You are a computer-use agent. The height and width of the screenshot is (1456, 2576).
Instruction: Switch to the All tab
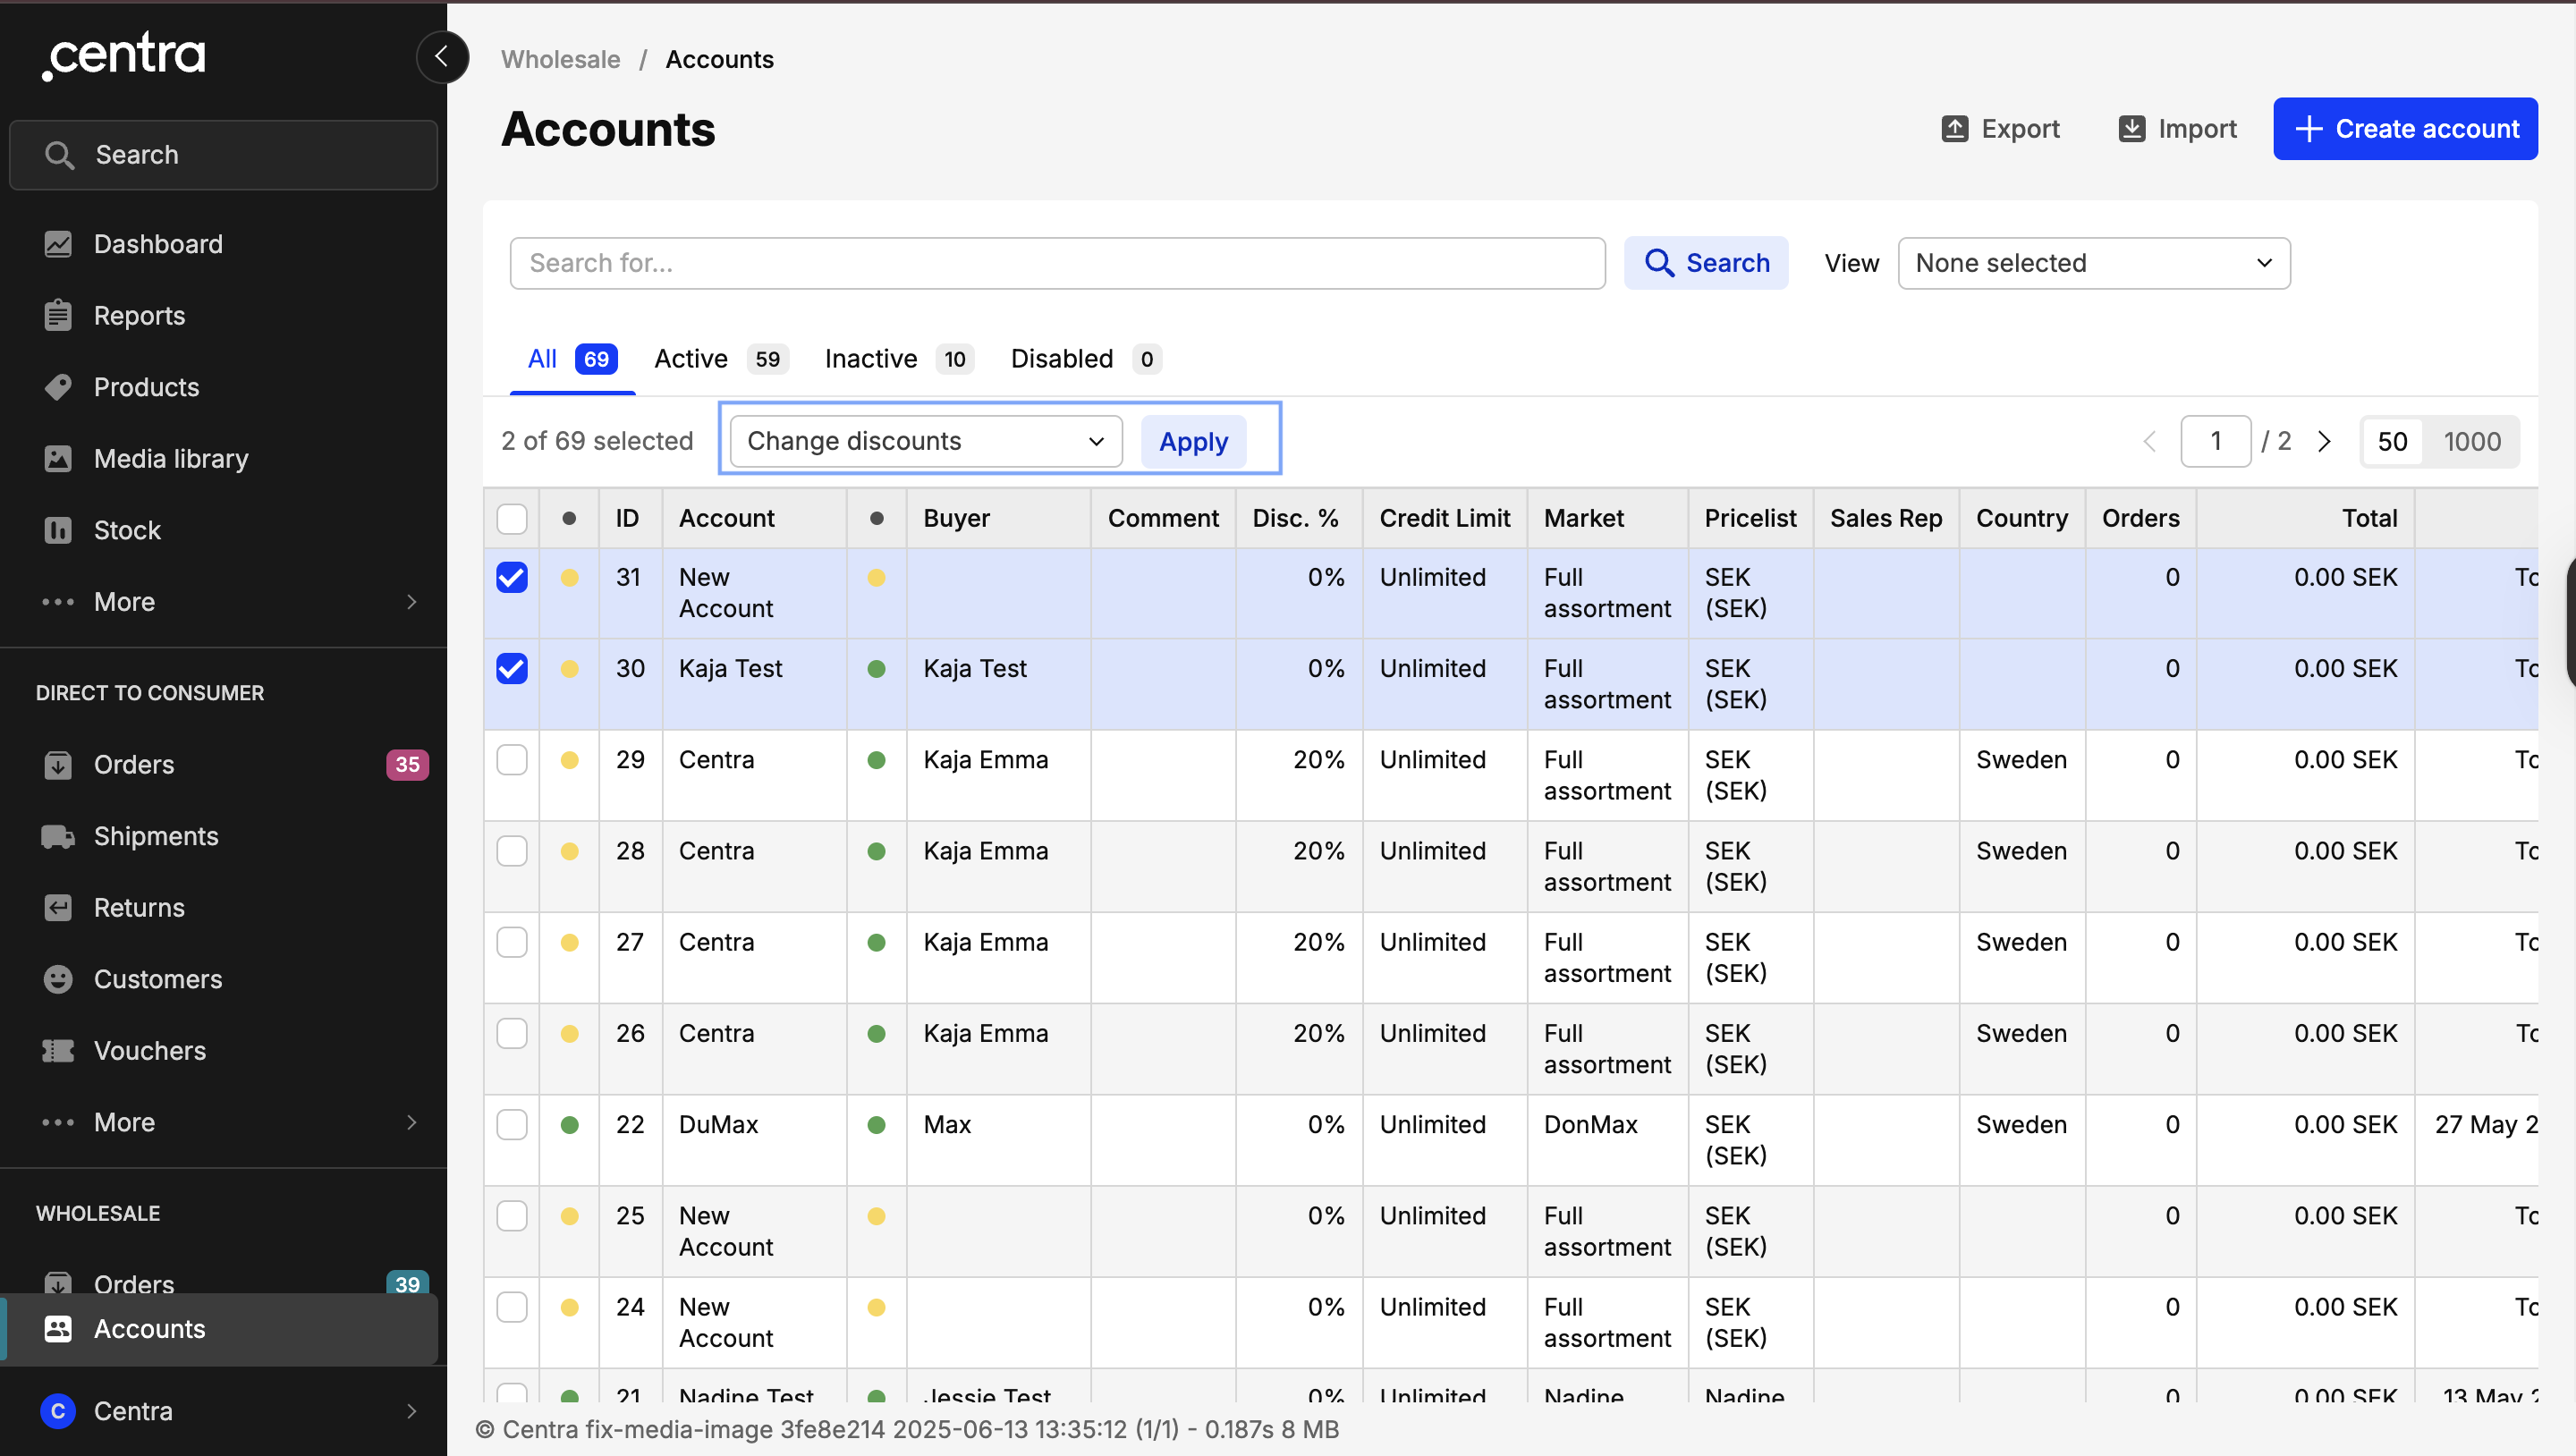(572, 359)
